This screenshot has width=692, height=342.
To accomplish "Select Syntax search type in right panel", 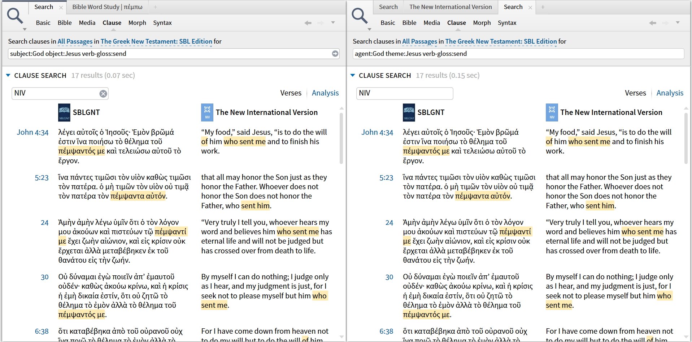I will [507, 23].
